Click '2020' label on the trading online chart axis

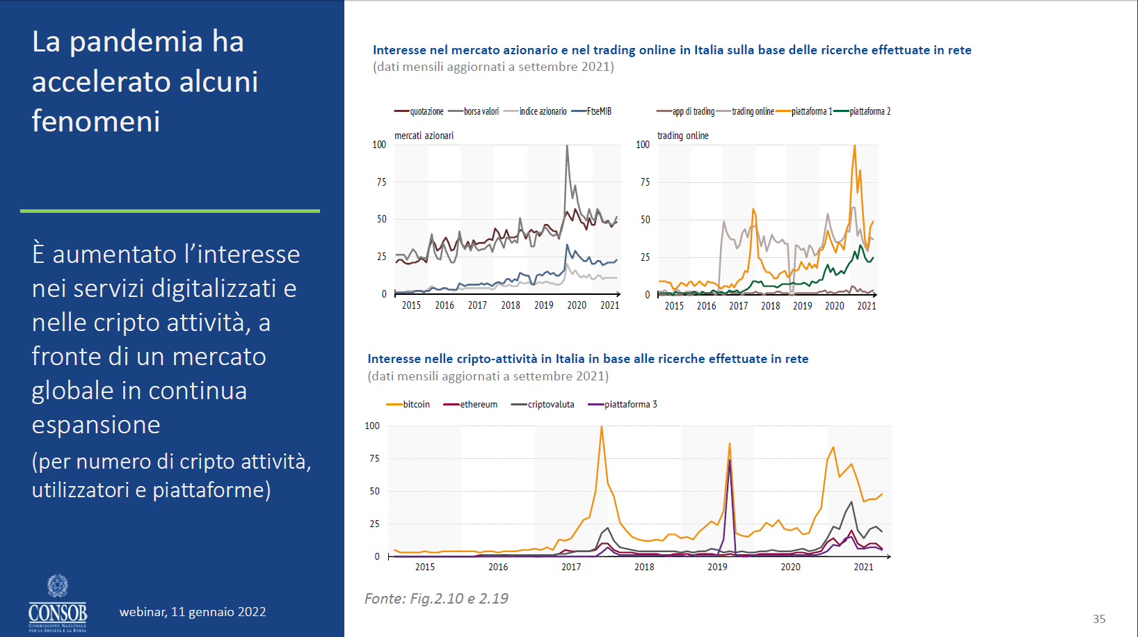(835, 306)
